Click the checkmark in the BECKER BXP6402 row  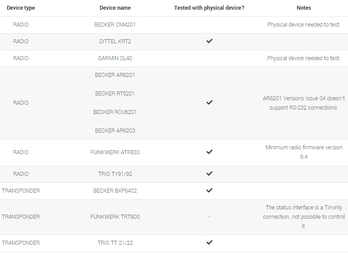point(209,190)
